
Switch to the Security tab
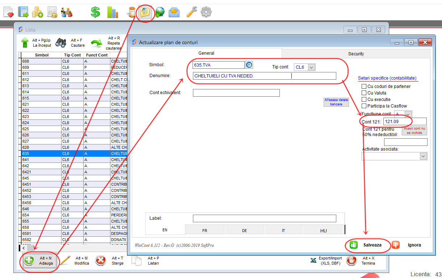[356, 54]
